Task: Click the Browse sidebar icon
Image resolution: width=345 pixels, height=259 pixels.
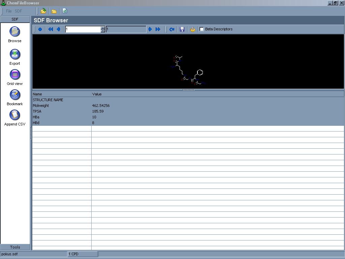Action: (x=15, y=32)
